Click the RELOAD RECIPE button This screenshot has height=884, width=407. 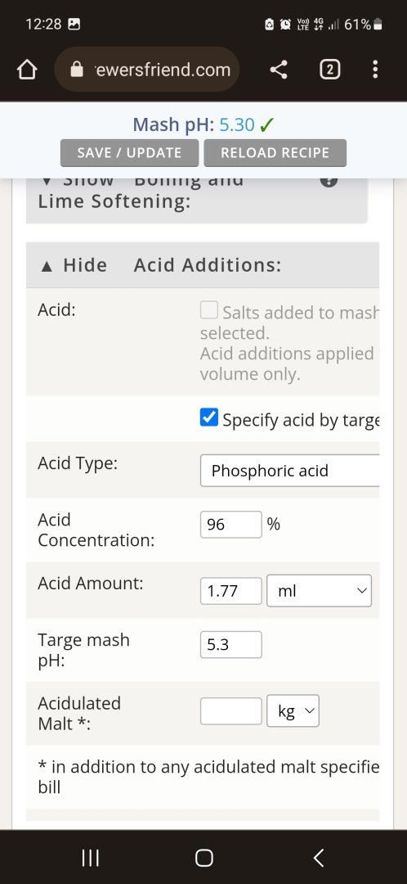[x=275, y=153]
